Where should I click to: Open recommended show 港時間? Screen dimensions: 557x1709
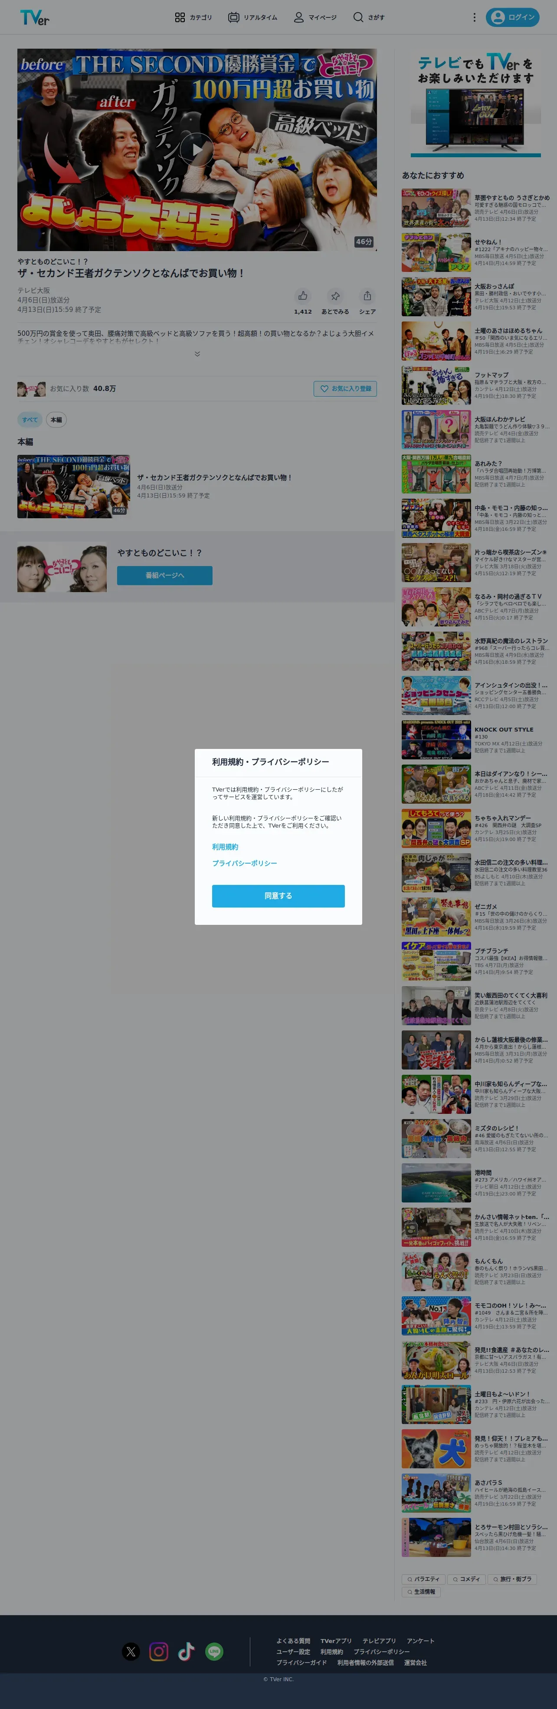click(x=475, y=1183)
